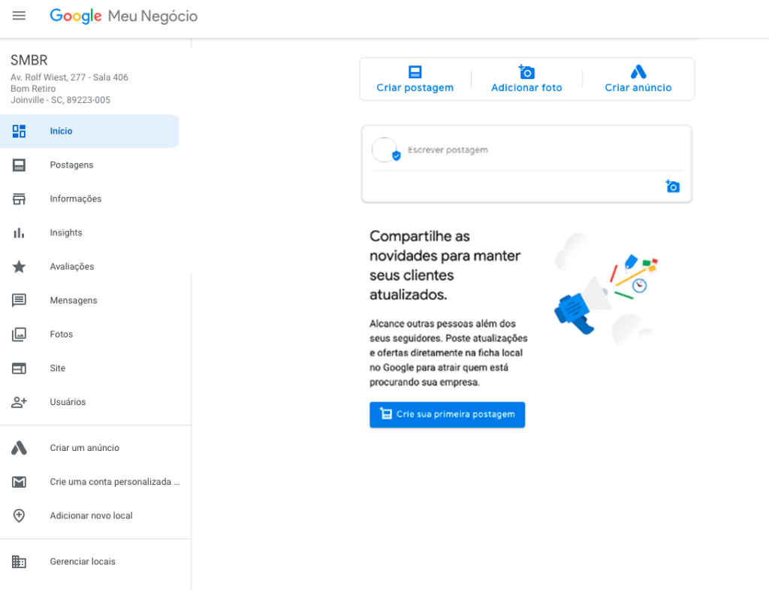Open Mensagens from the sidebar

(89, 301)
